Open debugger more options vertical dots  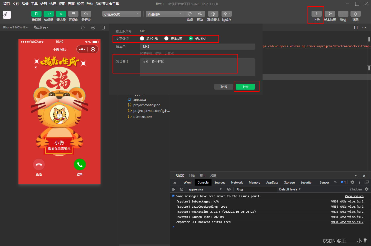point(359,182)
